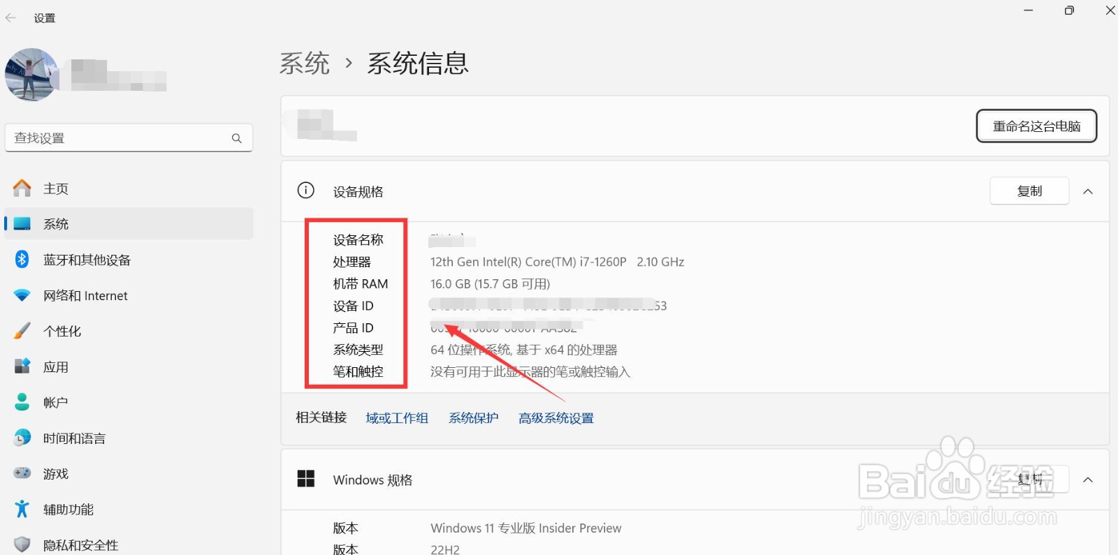Click the 机带 RAM label
Viewport: 1118px width, 555px height.
361,284
